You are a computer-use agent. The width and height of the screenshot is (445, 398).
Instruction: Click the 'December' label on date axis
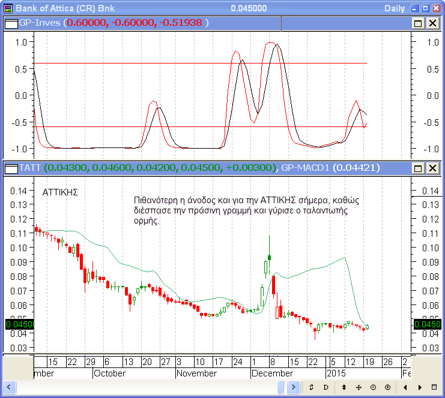(x=272, y=373)
